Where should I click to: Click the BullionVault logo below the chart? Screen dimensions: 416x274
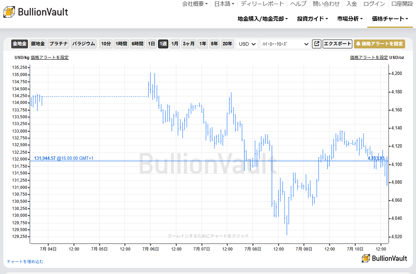(x=384, y=258)
